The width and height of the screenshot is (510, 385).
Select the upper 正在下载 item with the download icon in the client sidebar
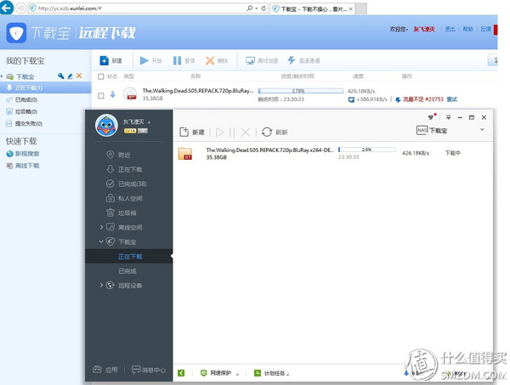129,169
